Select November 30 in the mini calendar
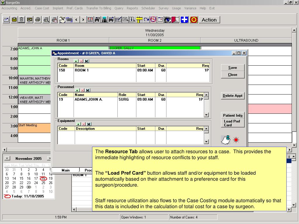This screenshot has height=224, width=299. [x=29, y=187]
